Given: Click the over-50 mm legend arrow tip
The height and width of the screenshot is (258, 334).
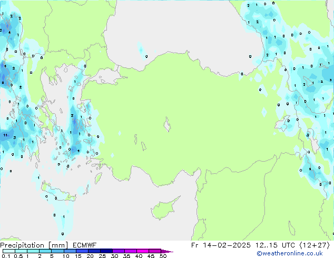Looking at the screenshot, I should click(x=167, y=251).
